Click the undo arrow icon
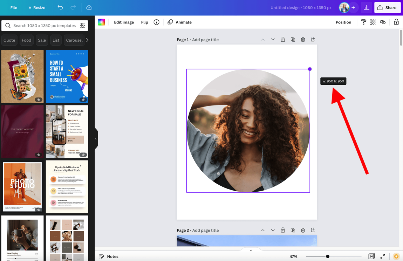This screenshot has height=261, width=403. point(60,7)
